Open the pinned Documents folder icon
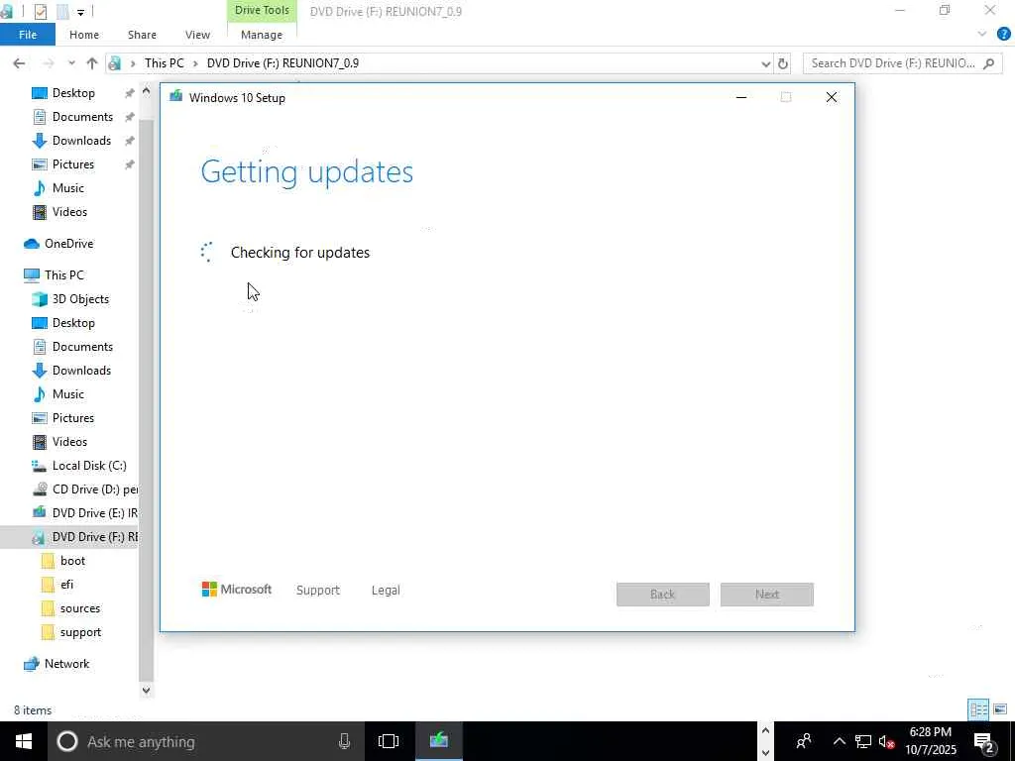The image size is (1015, 761). point(40,117)
